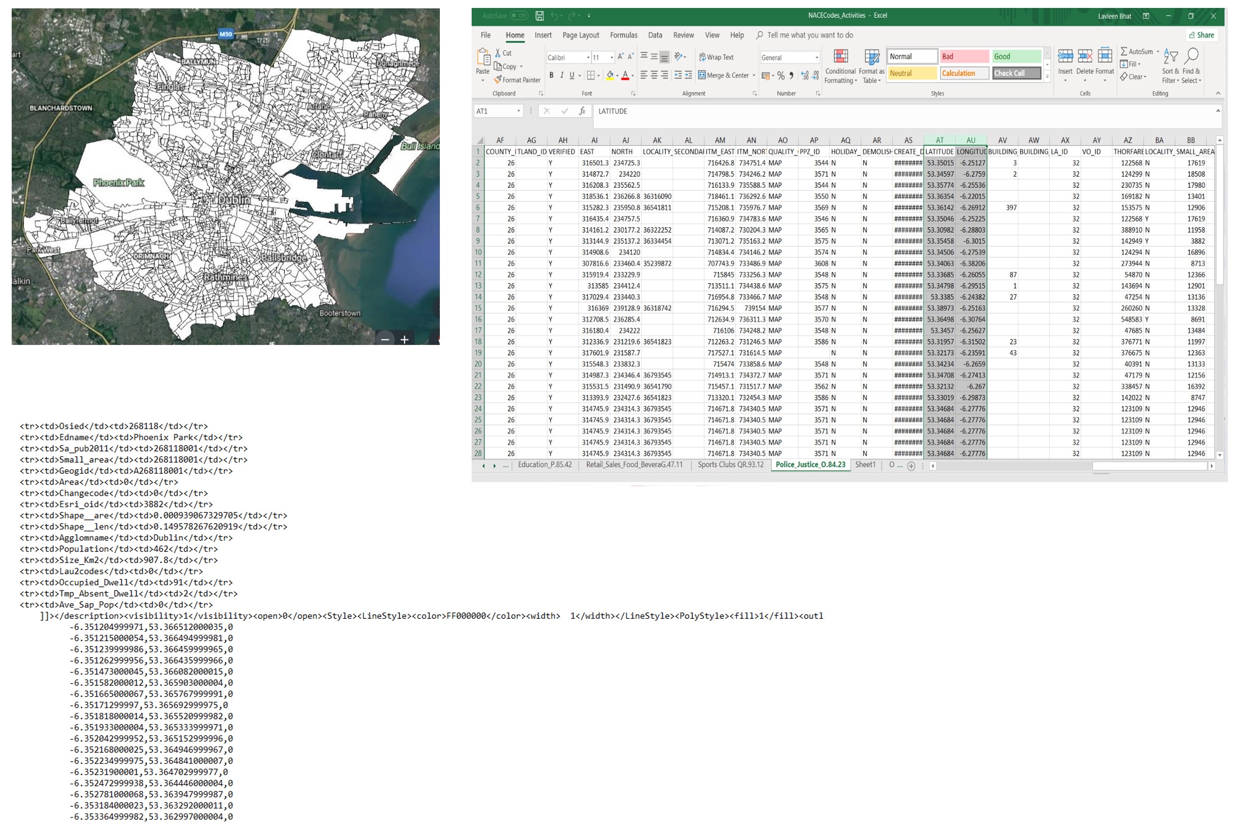This screenshot has width=1235, height=840.
Task: Click the Percent Style icon
Action: [781, 75]
